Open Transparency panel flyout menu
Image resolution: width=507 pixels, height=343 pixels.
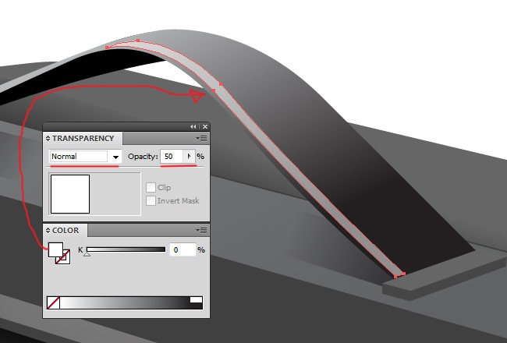[201, 138]
